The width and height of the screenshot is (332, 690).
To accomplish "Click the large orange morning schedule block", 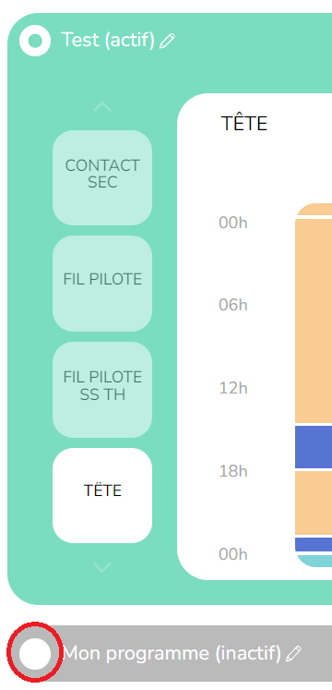I will (314, 321).
